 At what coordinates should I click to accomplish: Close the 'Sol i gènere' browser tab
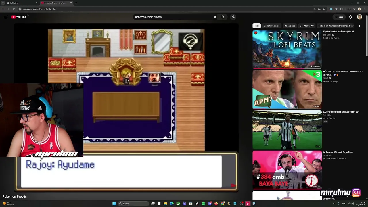37,3
